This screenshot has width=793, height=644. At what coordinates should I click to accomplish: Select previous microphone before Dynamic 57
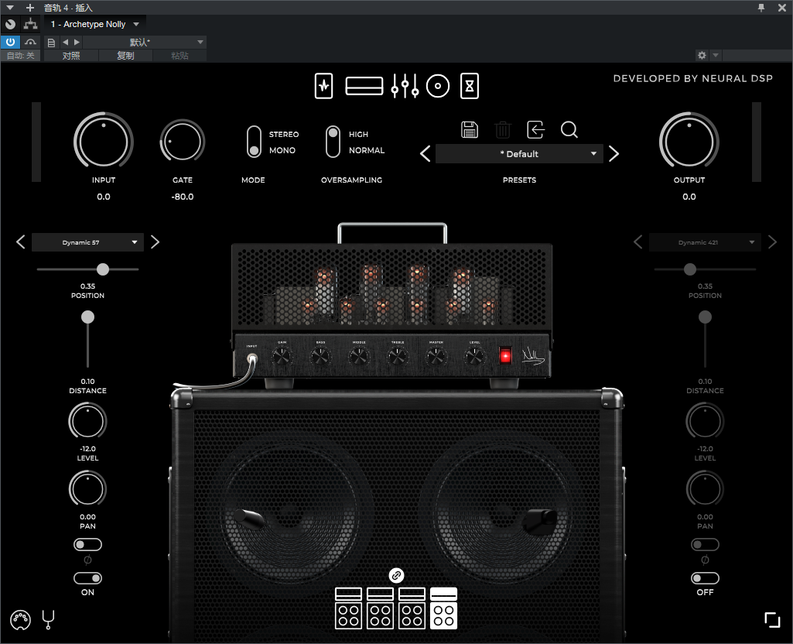pyautogui.click(x=21, y=242)
